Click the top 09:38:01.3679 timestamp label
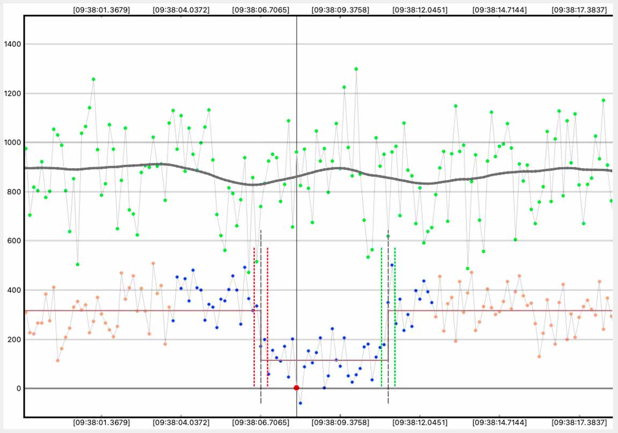The height and width of the screenshot is (433, 618). point(101,10)
